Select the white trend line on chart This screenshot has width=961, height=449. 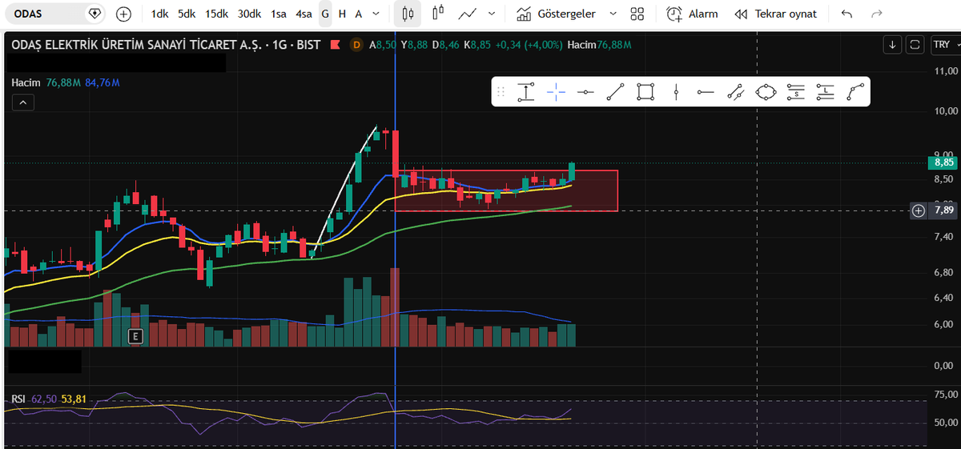(344, 192)
